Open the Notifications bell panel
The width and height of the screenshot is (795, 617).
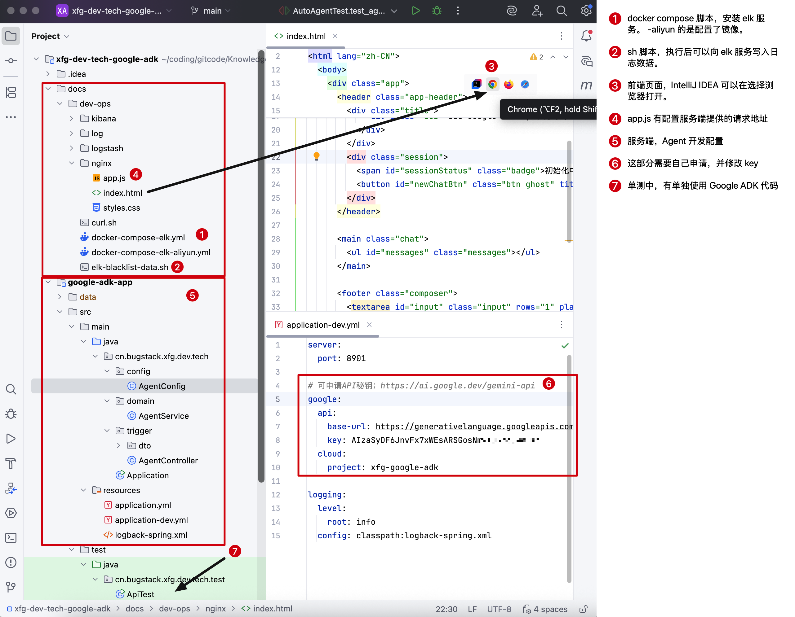point(586,36)
